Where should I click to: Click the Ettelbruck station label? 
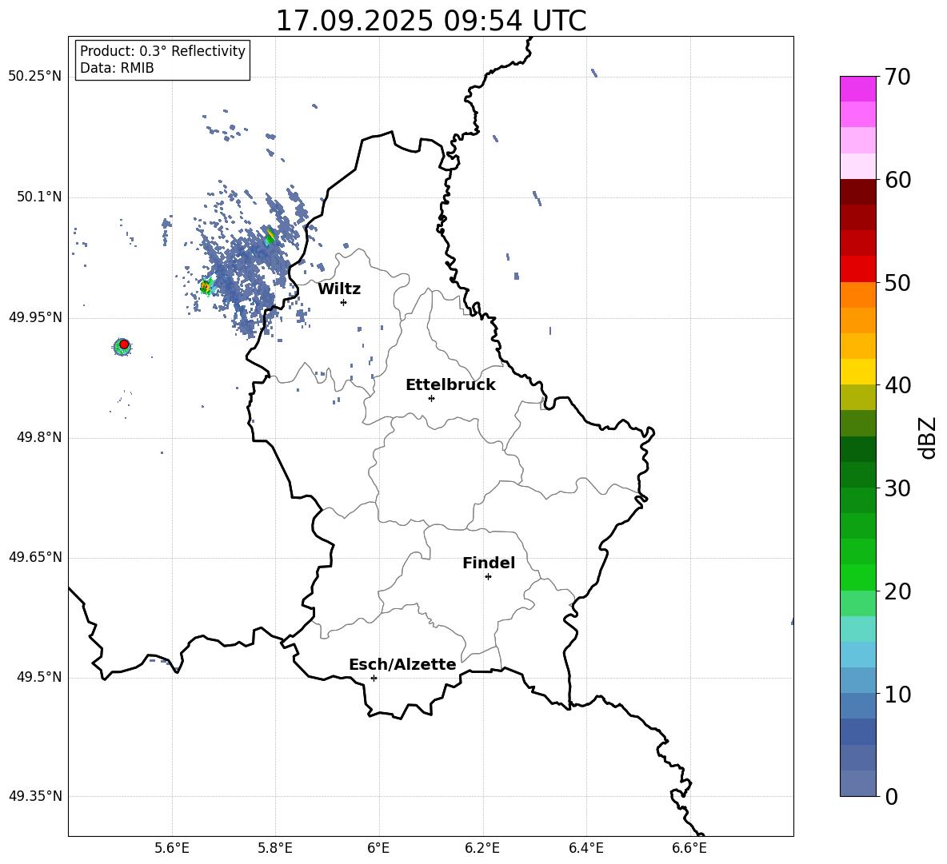(x=450, y=385)
